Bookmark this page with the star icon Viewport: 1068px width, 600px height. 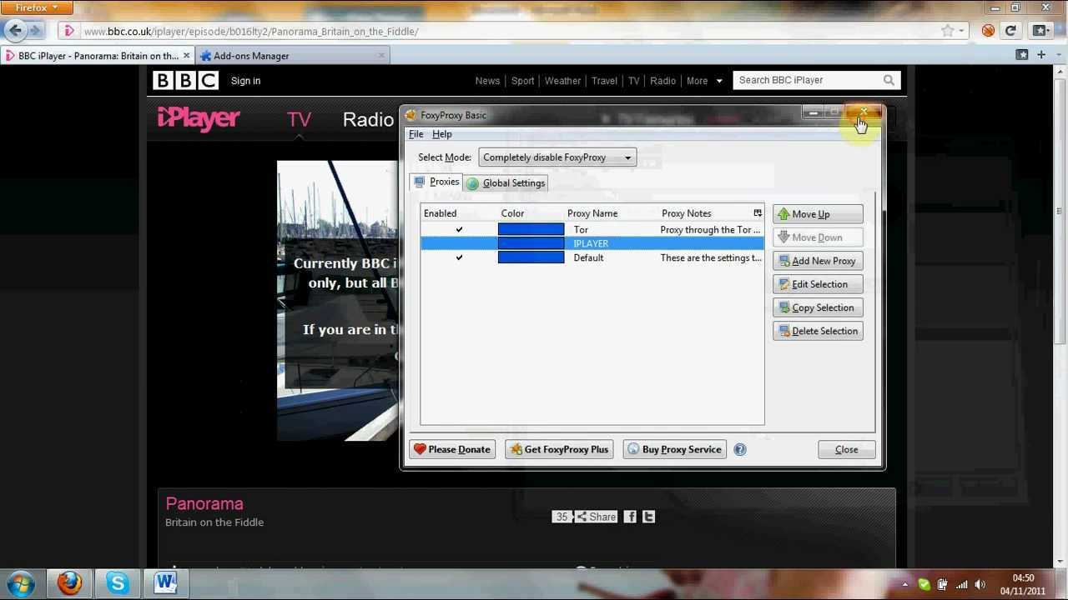click(x=948, y=31)
